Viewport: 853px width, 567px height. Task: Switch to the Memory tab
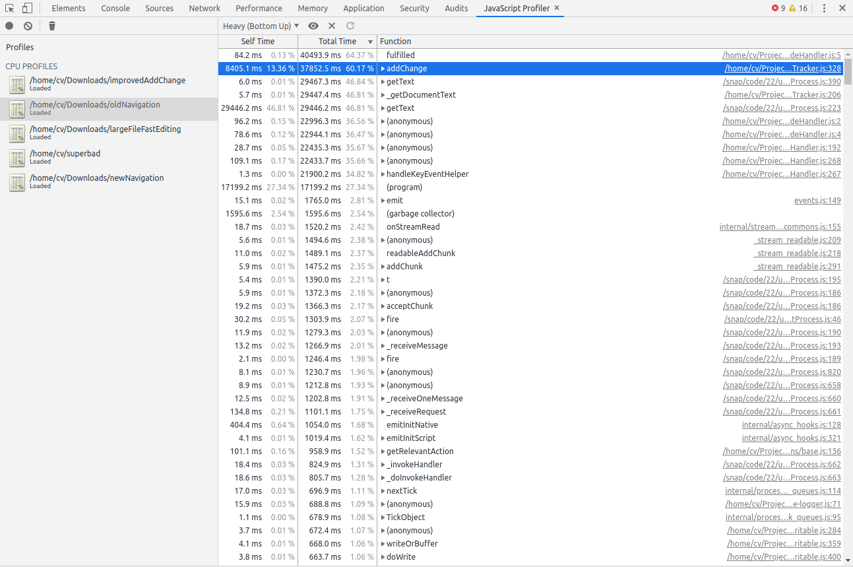point(312,8)
